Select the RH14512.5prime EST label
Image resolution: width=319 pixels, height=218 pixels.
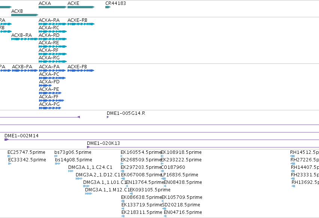coord(304,152)
